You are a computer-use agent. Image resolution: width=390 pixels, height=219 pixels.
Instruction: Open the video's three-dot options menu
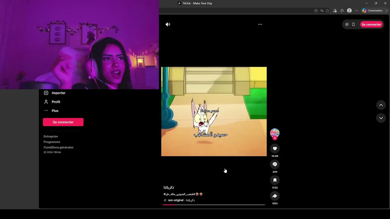(260, 24)
